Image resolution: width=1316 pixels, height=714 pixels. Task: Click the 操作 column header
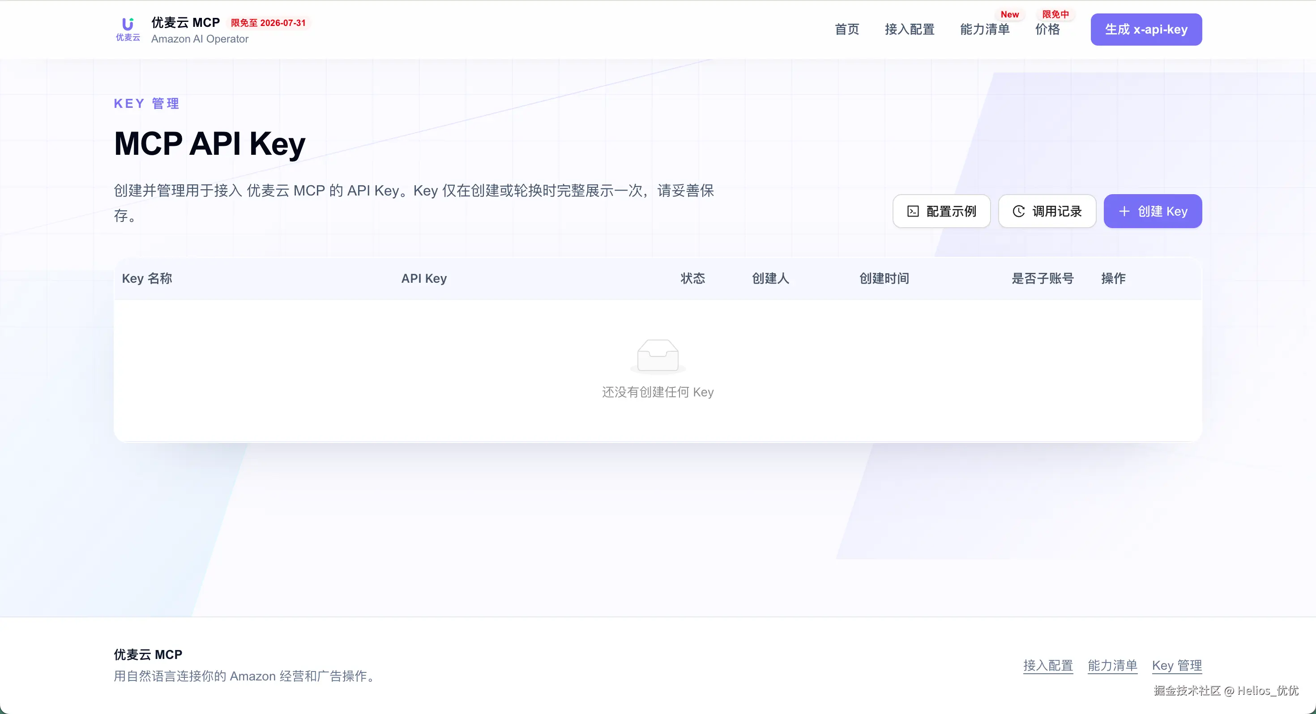[1114, 278]
